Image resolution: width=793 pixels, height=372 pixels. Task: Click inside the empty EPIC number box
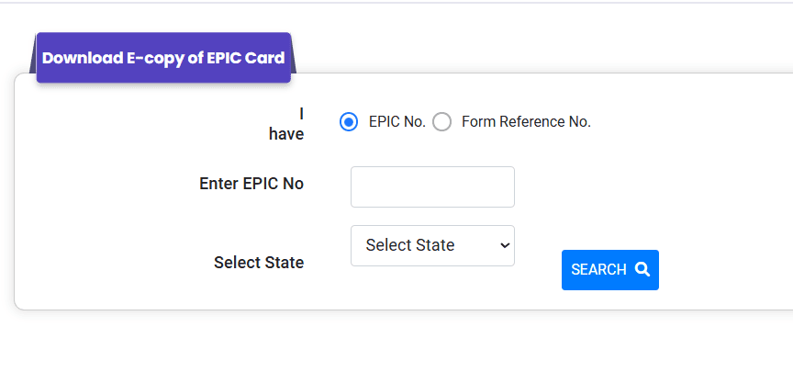(432, 186)
